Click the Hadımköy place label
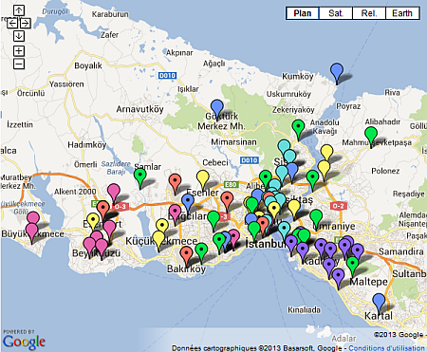Viewport: 427px width, 352px height. [x=87, y=145]
